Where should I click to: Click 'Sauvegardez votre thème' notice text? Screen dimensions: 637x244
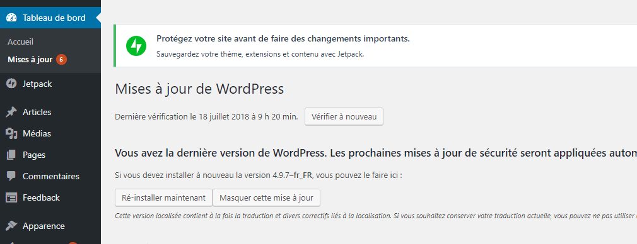260,54
